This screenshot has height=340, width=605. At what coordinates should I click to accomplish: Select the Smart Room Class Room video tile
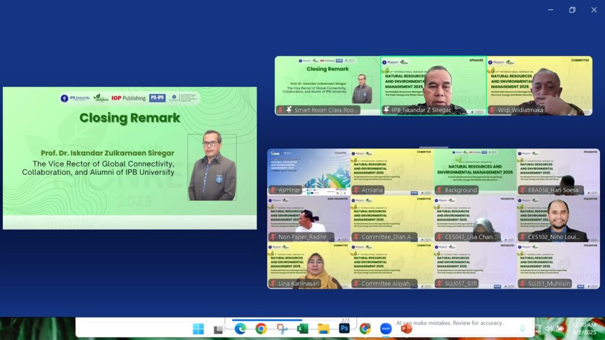point(327,85)
